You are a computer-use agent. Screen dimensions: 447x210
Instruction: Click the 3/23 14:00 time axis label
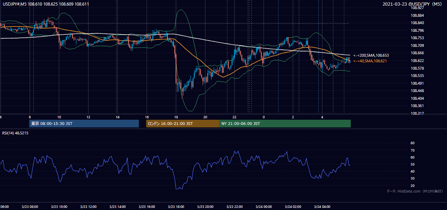tap(118, 207)
